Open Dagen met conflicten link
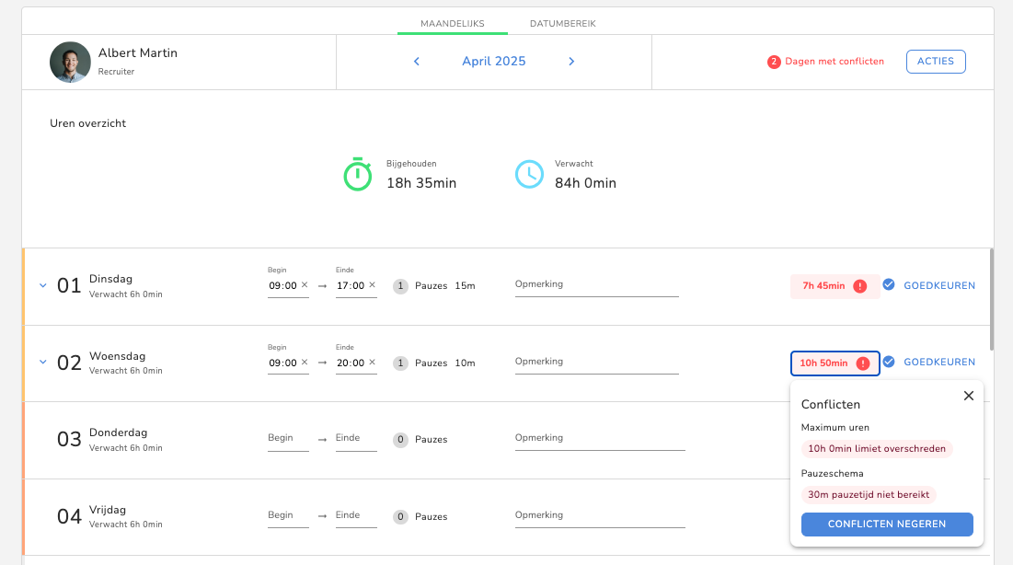Screen dimensions: 1013x565 coord(834,62)
